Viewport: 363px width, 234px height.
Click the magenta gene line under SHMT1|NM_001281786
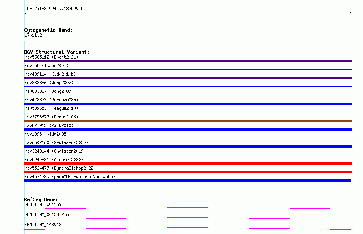[188, 218]
